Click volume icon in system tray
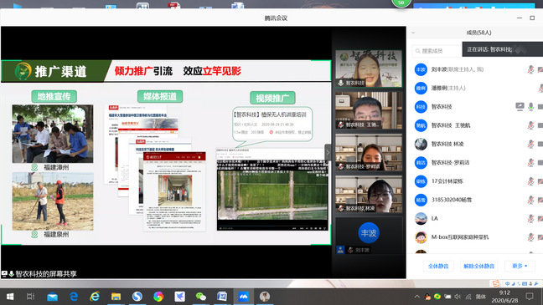Viewport: 543px width, 305px height. pos(458,297)
